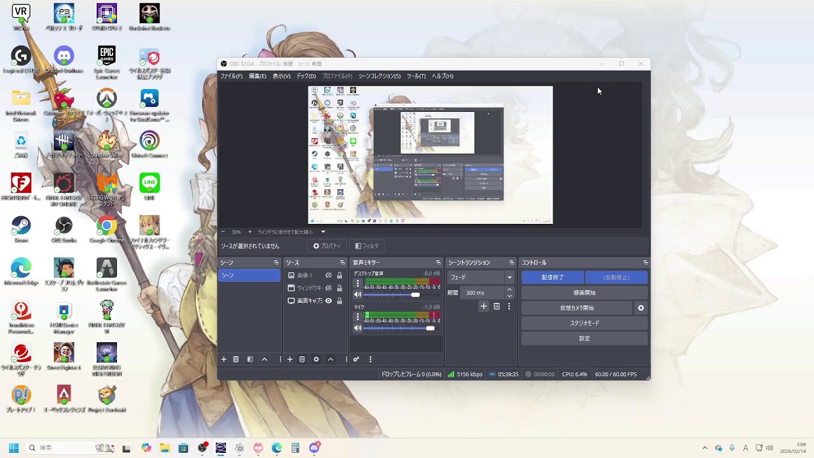Delete the selected source with ソース dock trash icon
This screenshot has height=458, width=814.
(x=302, y=359)
